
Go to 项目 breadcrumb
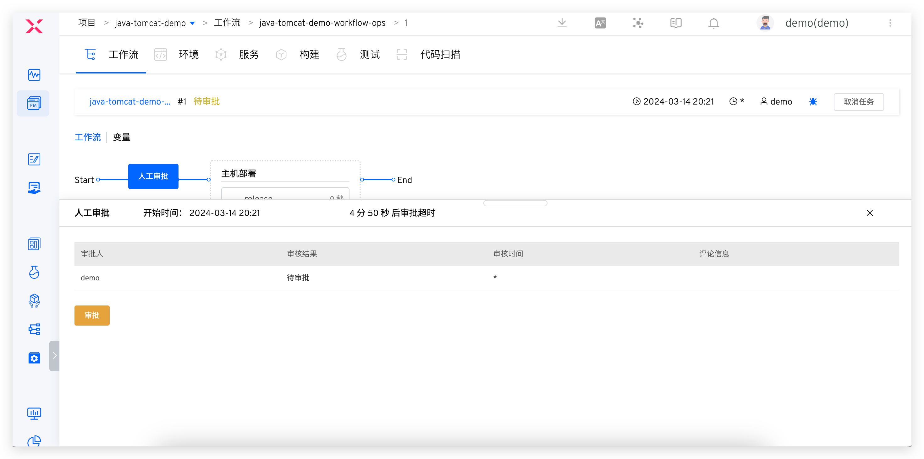tap(87, 23)
